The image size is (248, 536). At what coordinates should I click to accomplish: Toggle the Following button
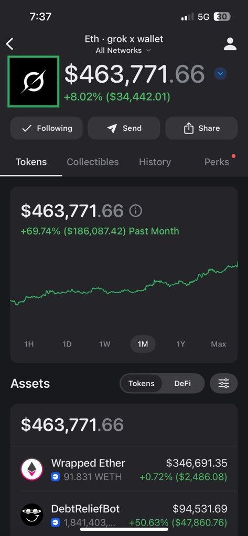(x=46, y=128)
